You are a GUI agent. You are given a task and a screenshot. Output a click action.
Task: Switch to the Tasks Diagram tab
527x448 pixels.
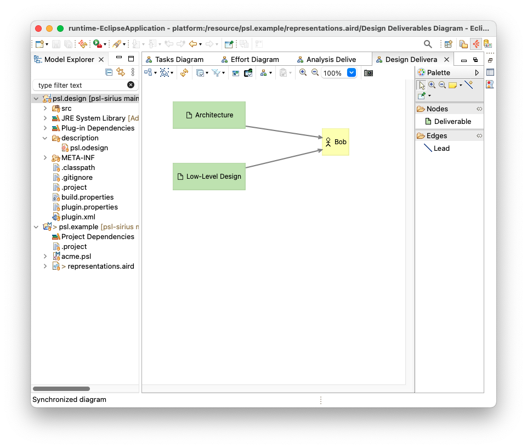pyautogui.click(x=179, y=60)
